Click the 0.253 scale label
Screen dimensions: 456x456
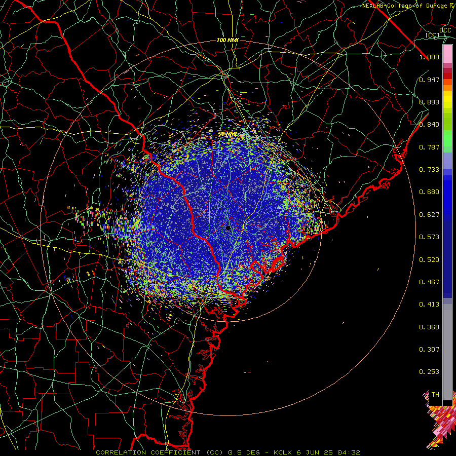click(429, 372)
